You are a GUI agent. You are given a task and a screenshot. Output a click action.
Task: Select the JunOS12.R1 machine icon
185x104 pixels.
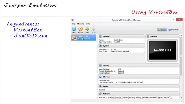[x=74, y=38]
